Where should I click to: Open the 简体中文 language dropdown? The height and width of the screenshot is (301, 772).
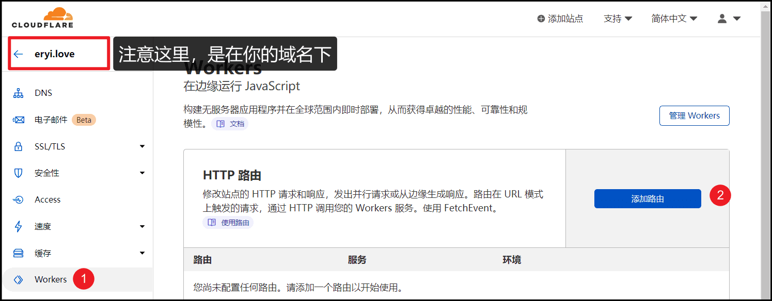[x=674, y=19]
